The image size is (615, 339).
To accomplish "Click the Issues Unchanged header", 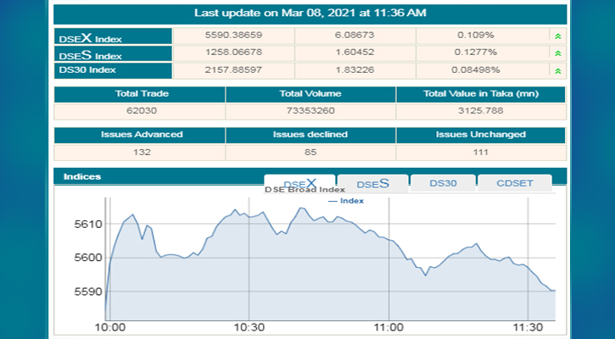I will coord(480,135).
